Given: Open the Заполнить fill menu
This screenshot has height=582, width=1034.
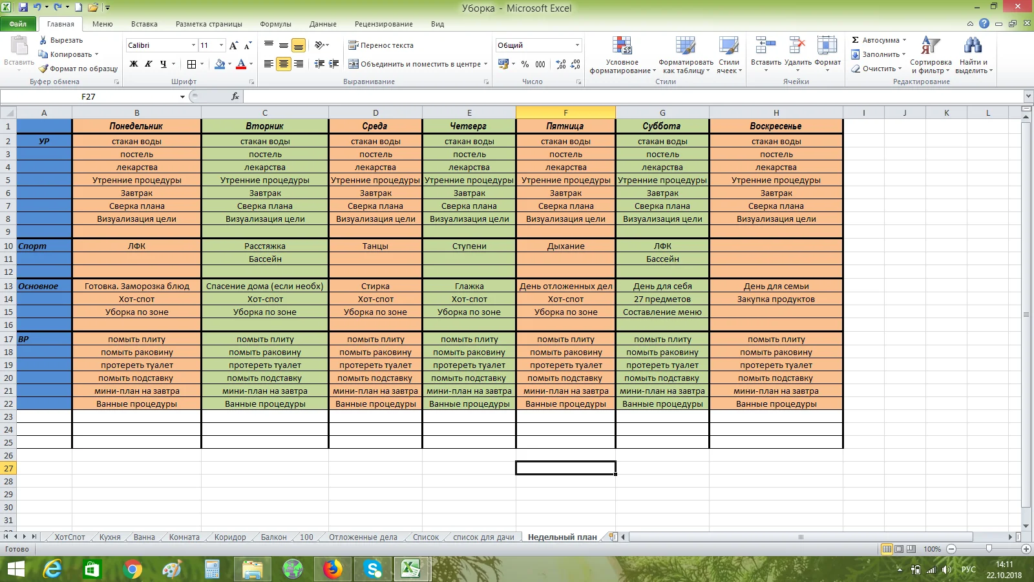Looking at the screenshot, I should point(879,54).
